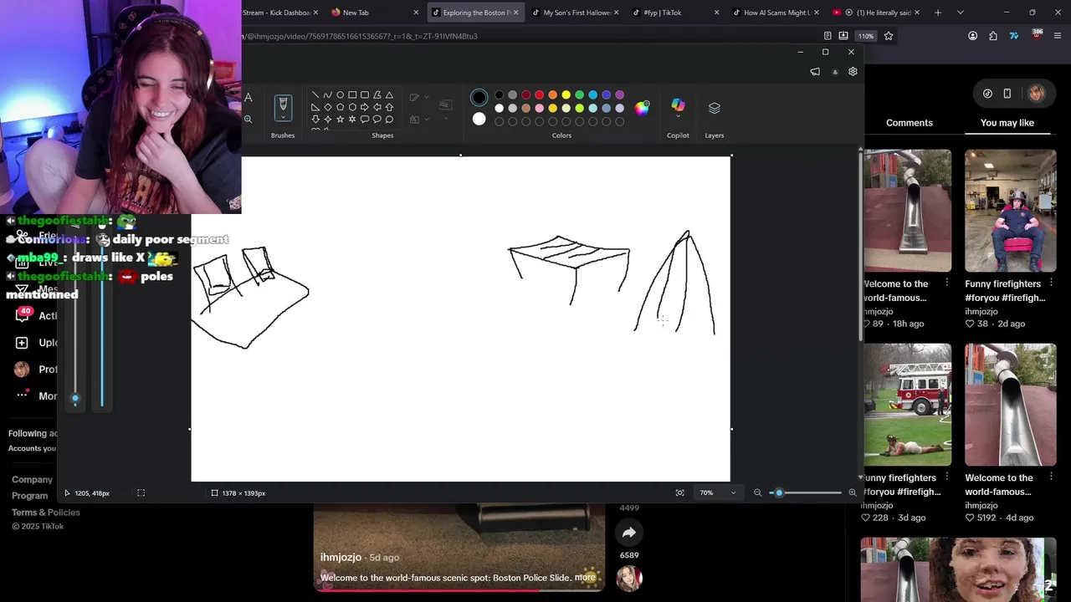Viewport: 1071px width, 602px height.
Task: Click the ad blocker extension showing 306
Action: (1036, 35)
